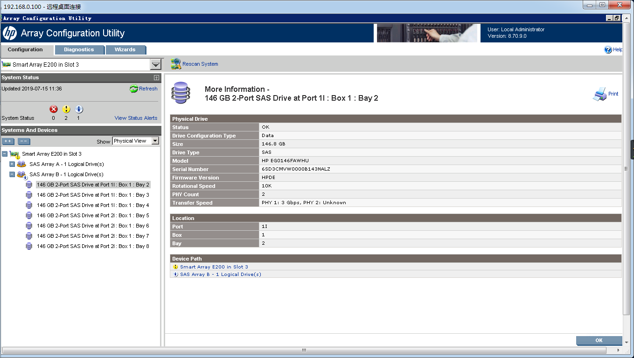Click the horizontal scrollbar at window bottom

(304, 350)
